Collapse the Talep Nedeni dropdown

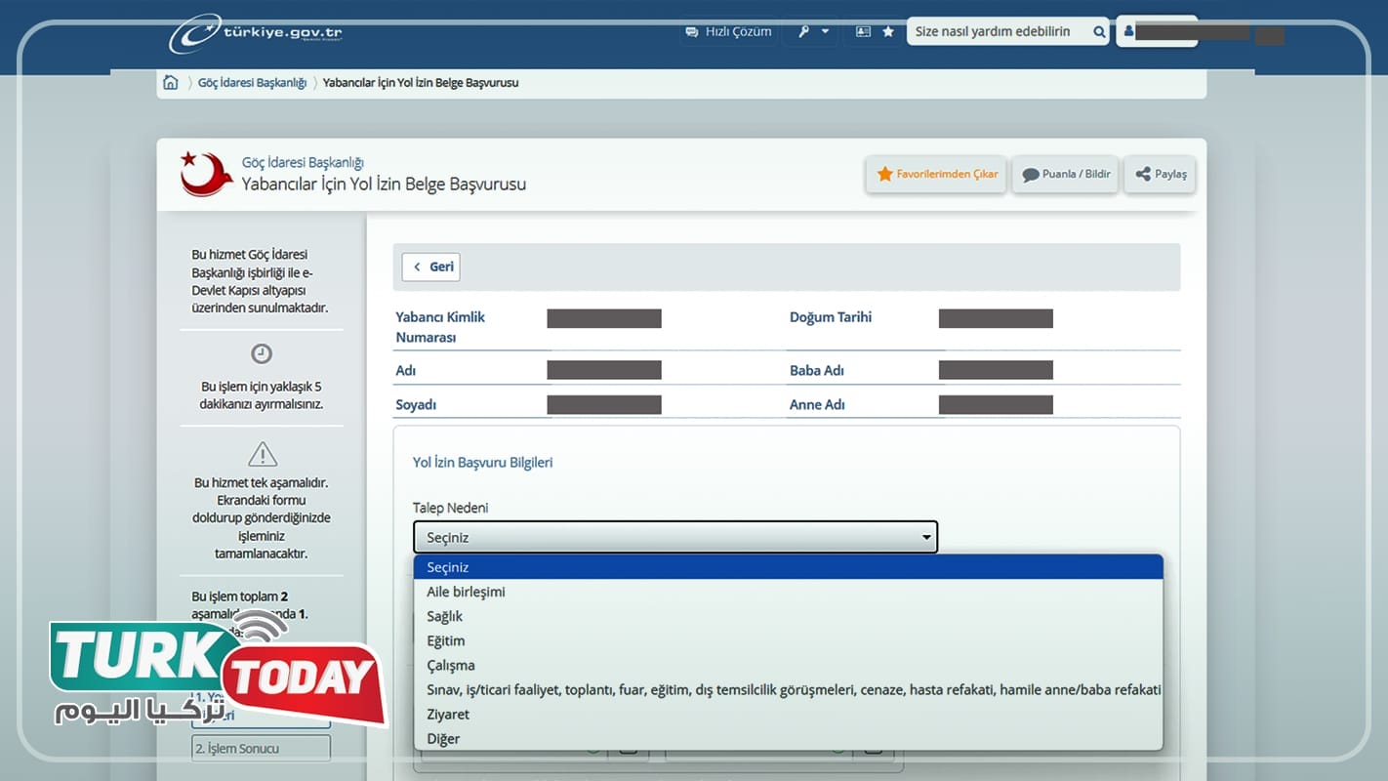pos(674,537)
